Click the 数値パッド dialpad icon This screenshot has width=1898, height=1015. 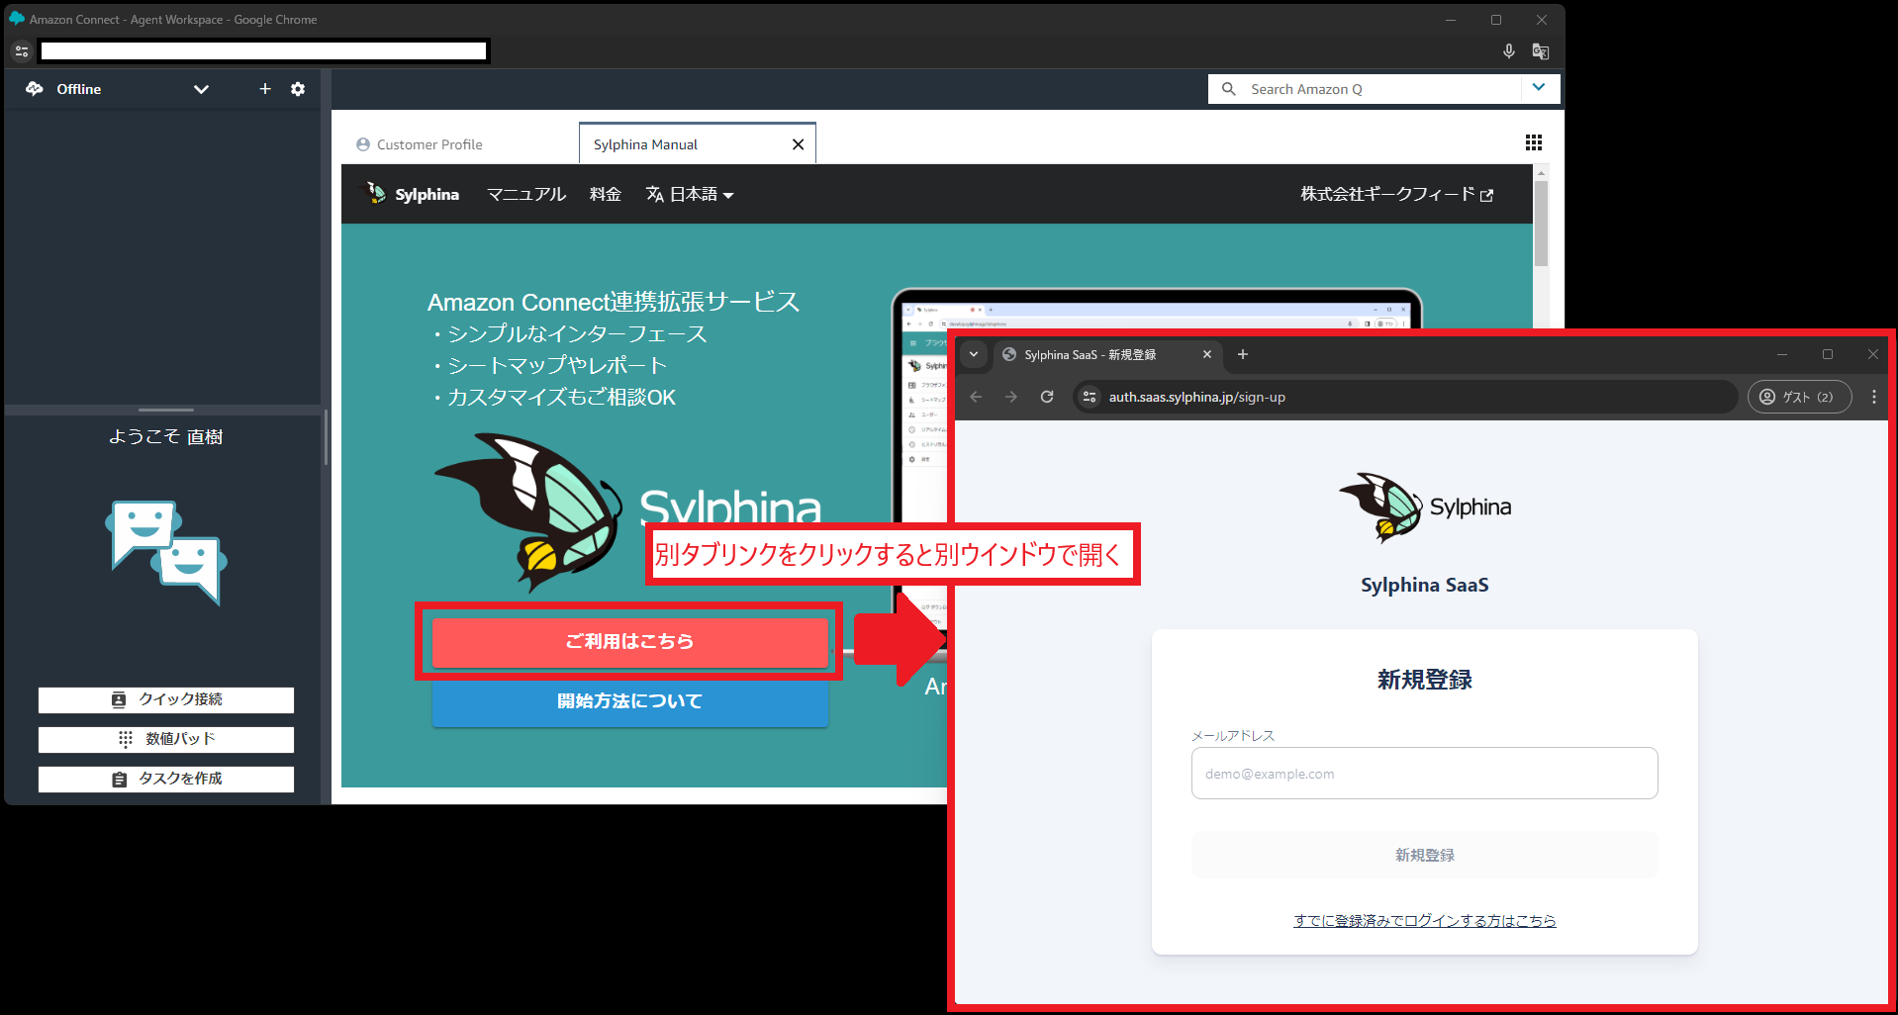[126, 739]
